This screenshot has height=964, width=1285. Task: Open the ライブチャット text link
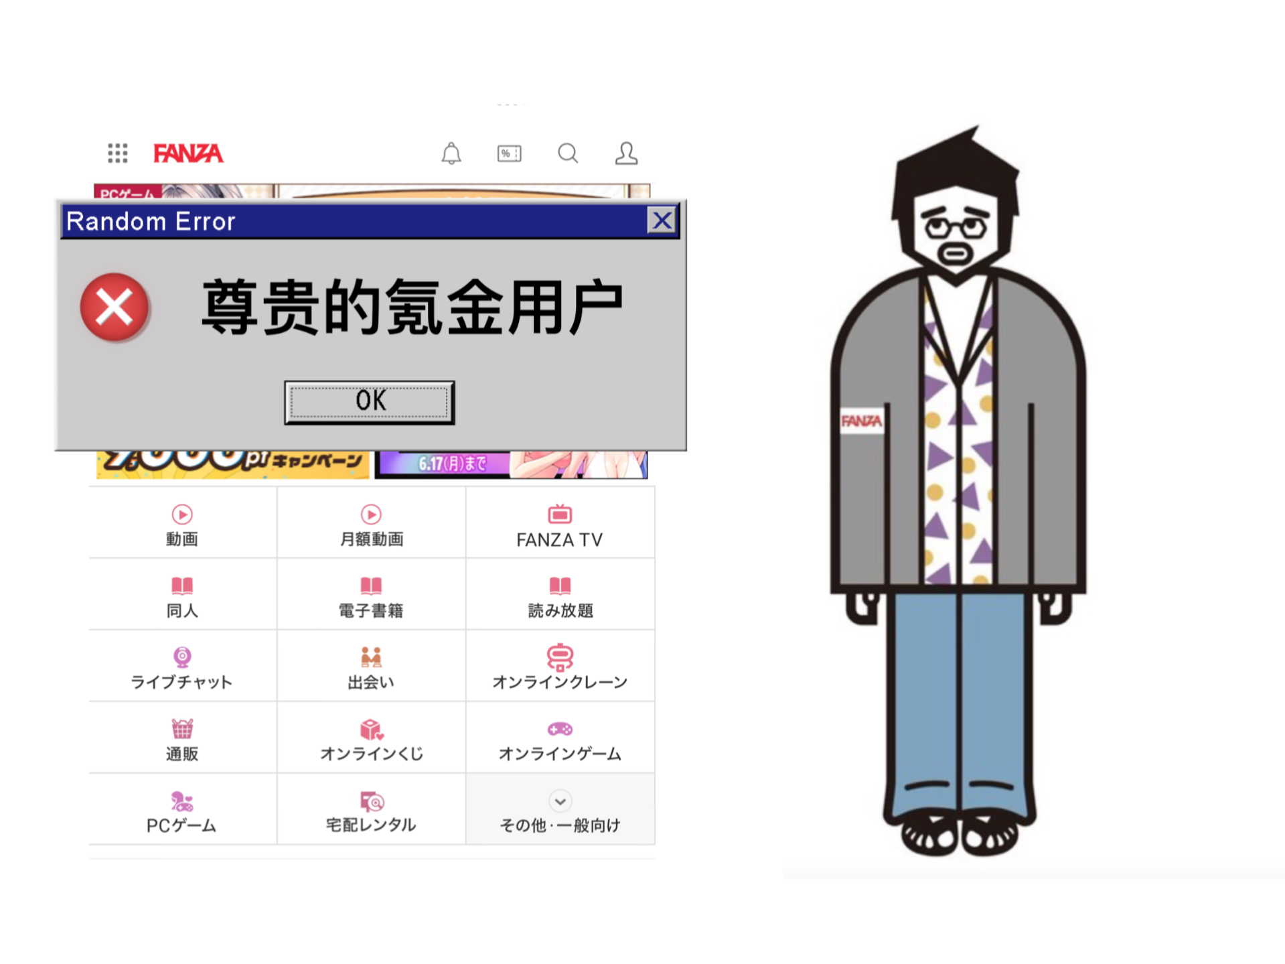coord(181,683)
